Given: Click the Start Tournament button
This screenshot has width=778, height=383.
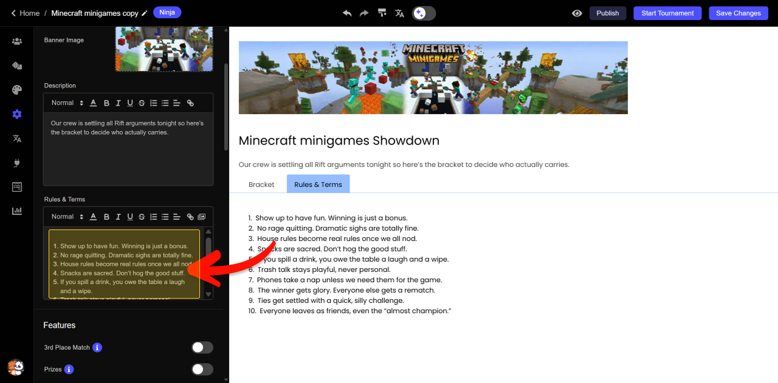Looking at the screenshot, I should point(667,13).
